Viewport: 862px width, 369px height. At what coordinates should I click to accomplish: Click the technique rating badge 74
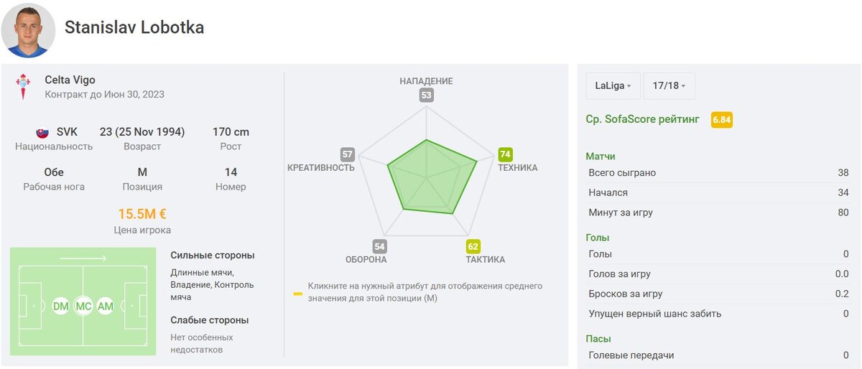[506, 154]
